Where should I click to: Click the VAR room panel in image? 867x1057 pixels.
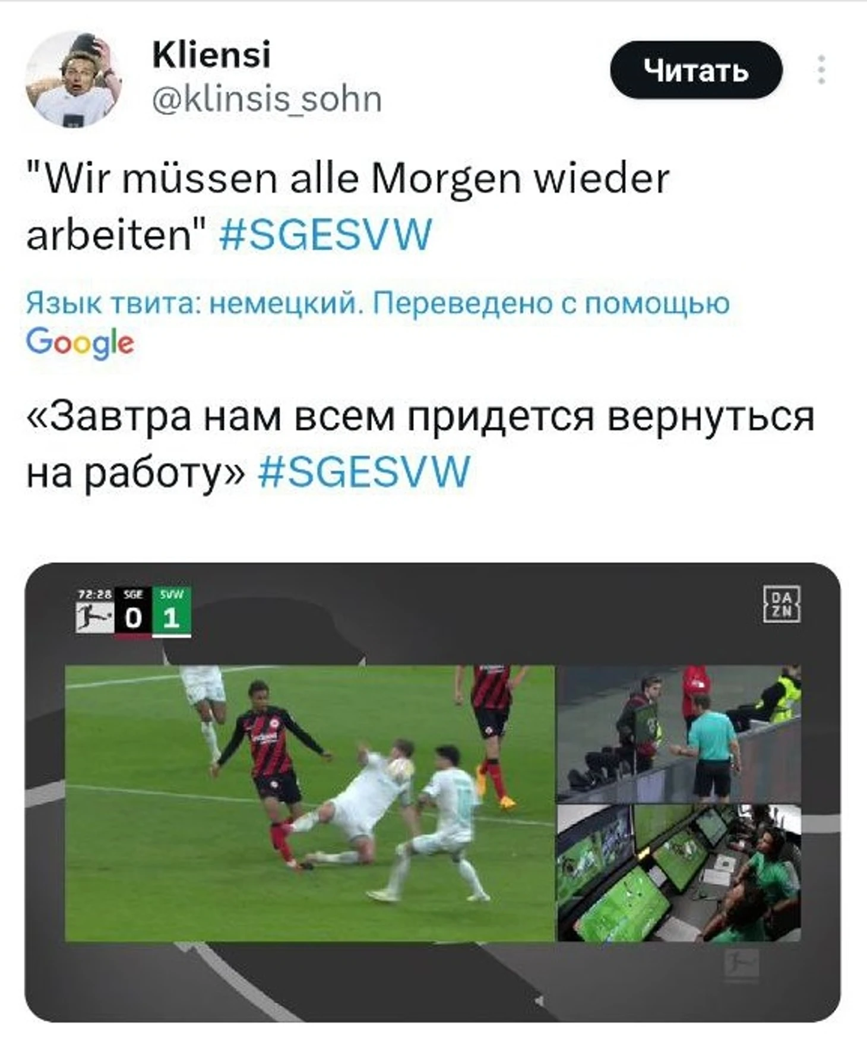[679, 873]
